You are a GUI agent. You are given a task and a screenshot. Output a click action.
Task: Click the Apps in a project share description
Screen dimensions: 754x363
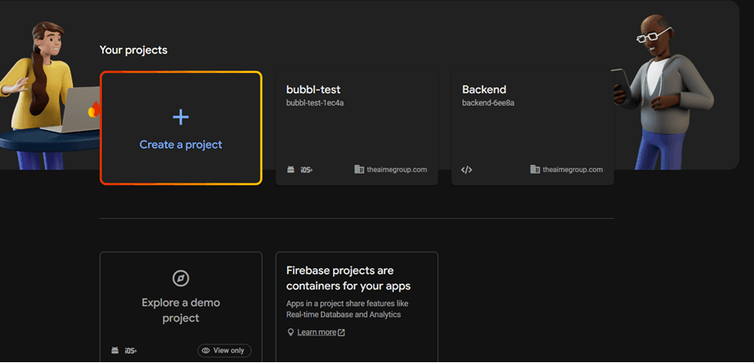347,309
